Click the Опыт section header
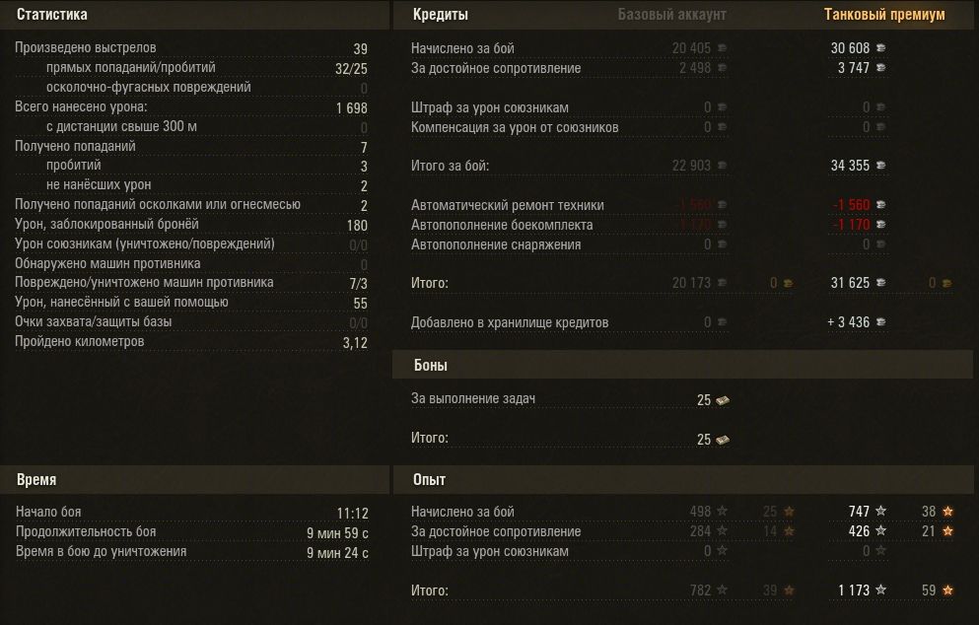The height and width of the screenshot is (625, 979). point(429,480)
